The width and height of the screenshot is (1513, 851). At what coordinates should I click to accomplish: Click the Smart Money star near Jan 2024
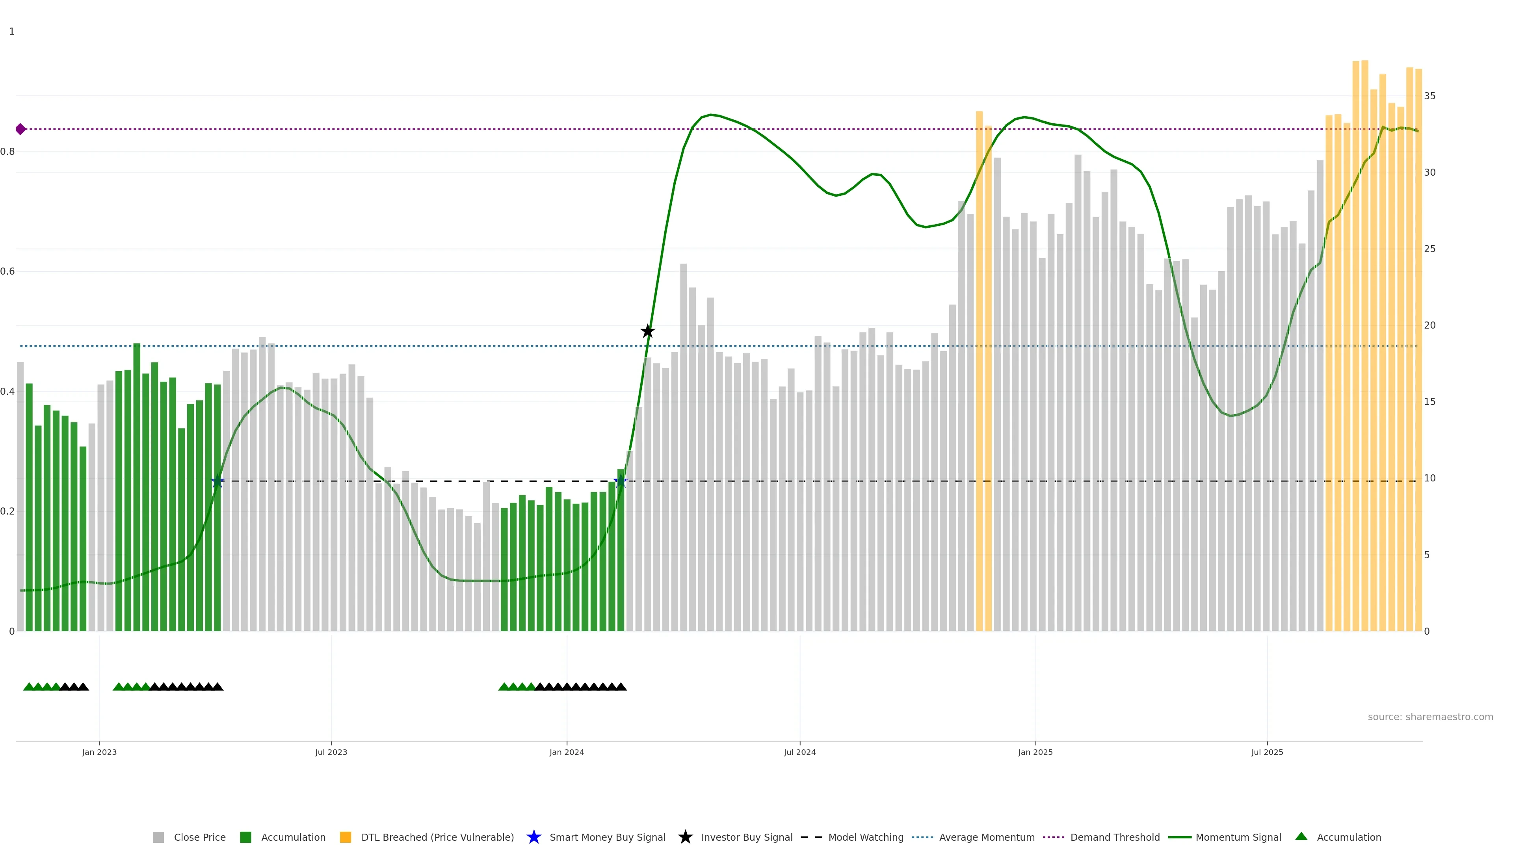coord(620,481)
